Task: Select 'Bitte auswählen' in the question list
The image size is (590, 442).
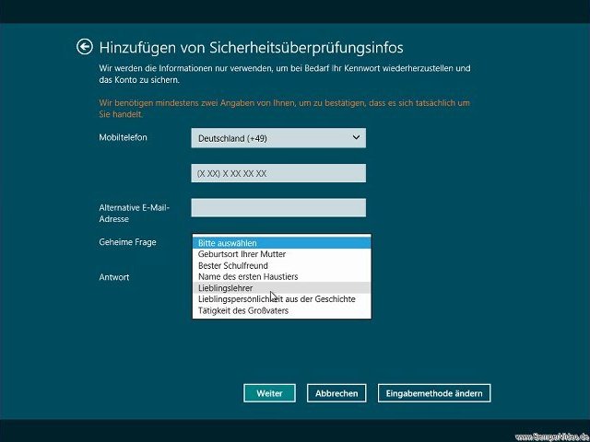Action: click(x=281, y=243)
